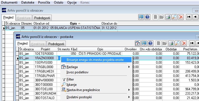Click Projekt column header in postavke grid

tap(46, 49)
